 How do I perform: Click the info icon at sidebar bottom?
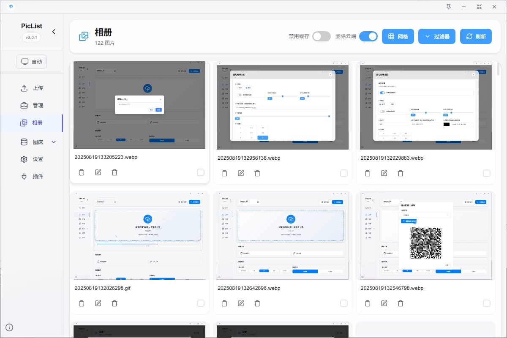(9, 327)
